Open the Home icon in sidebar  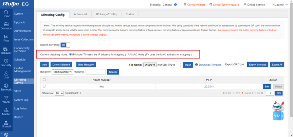click(6, 13)
